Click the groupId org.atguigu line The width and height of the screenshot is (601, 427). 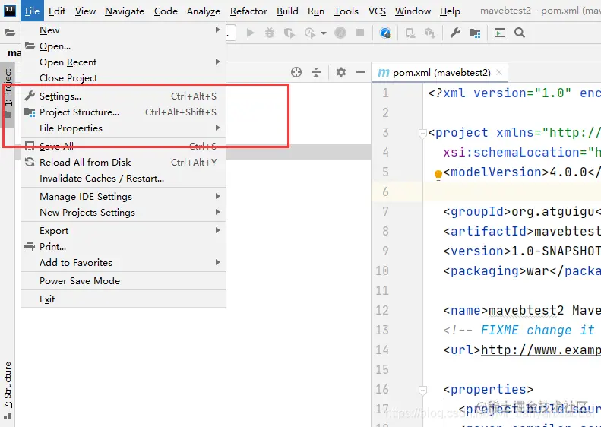tap(522, 211)
